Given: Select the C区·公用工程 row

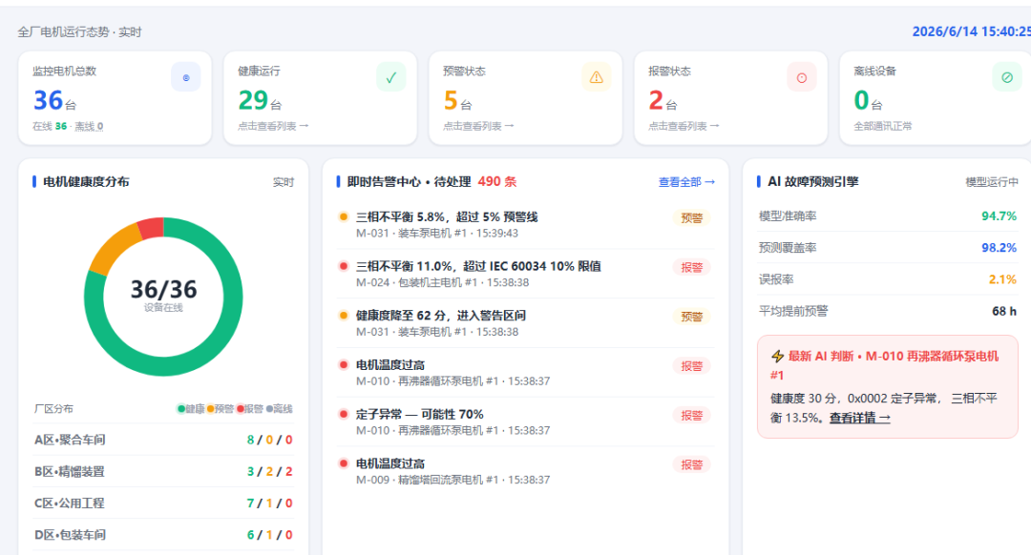Looking at the screenshot, I should 163,503.
